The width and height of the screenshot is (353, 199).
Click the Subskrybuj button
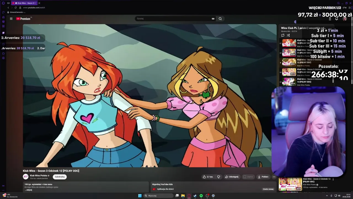[60, 177]
